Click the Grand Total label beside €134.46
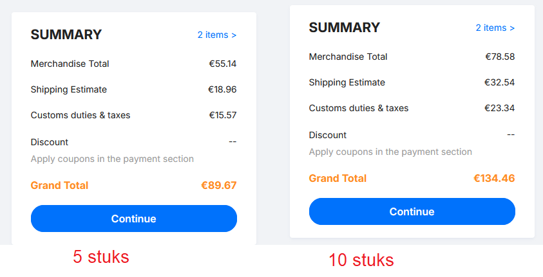This screenshot has height=277, width=543. coord(338,179)
